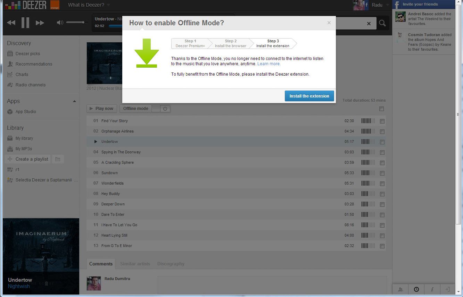Check the box for Sundown
Image resolution: width=463 pixels, height=297 pixels.
click(x=382, y=173)
